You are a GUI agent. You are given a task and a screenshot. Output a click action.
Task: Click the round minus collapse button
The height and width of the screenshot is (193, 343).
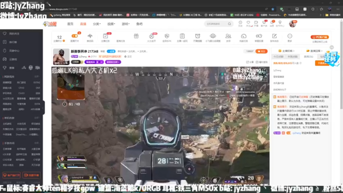[x=332, y=47]
